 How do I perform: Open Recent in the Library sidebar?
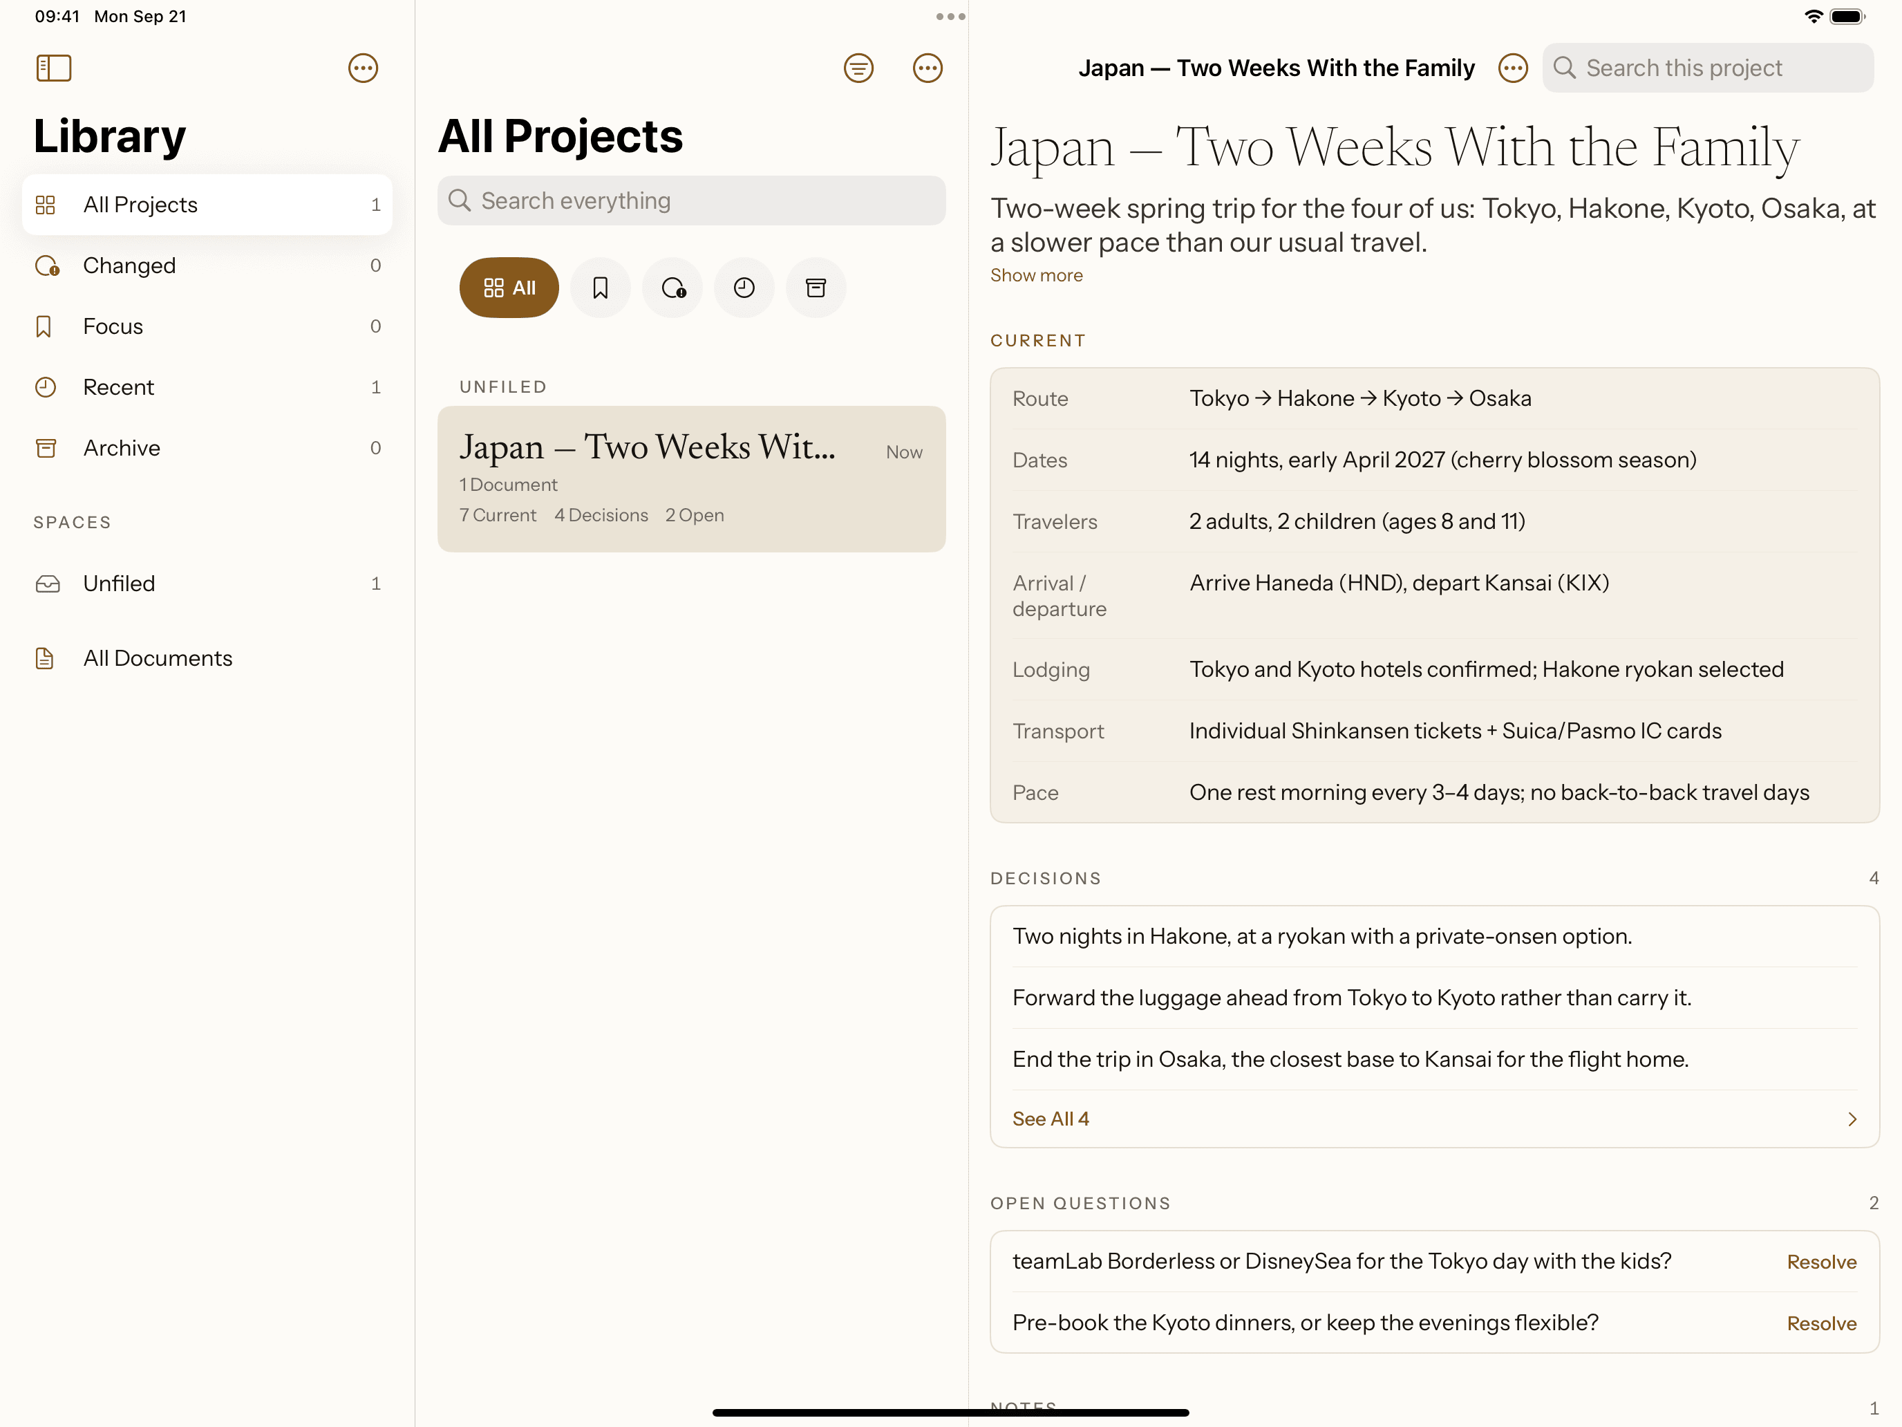pos(207,387)
